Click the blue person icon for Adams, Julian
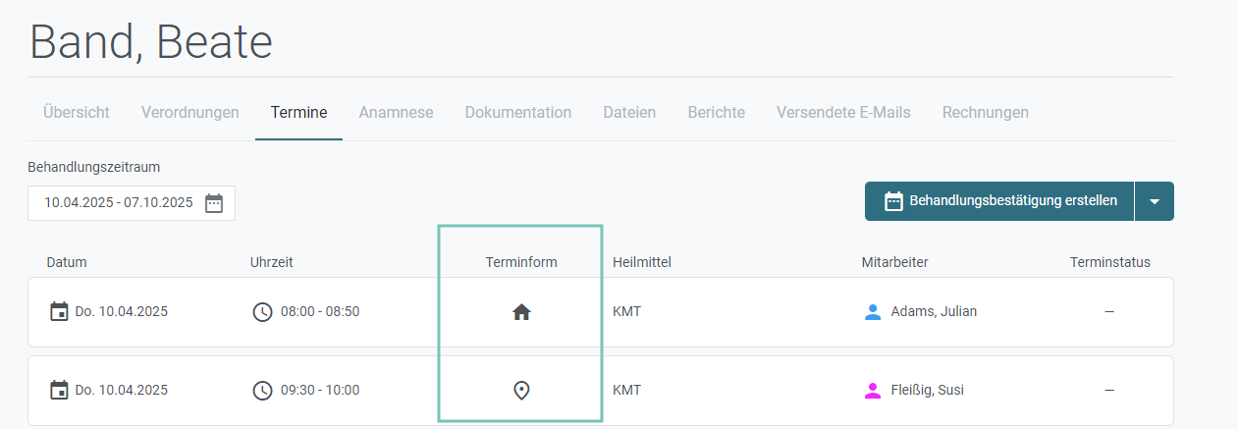1238x429 pixels. [873, 312]
